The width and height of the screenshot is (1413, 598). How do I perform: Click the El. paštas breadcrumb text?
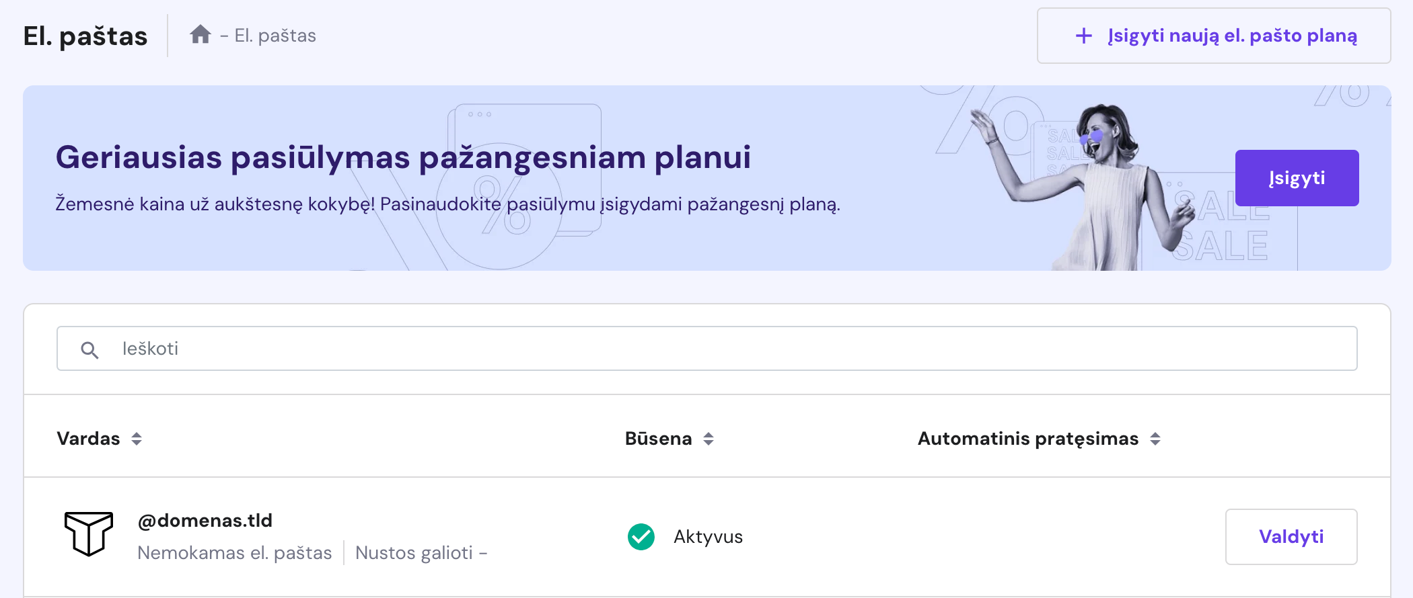[x=275, y=36]
